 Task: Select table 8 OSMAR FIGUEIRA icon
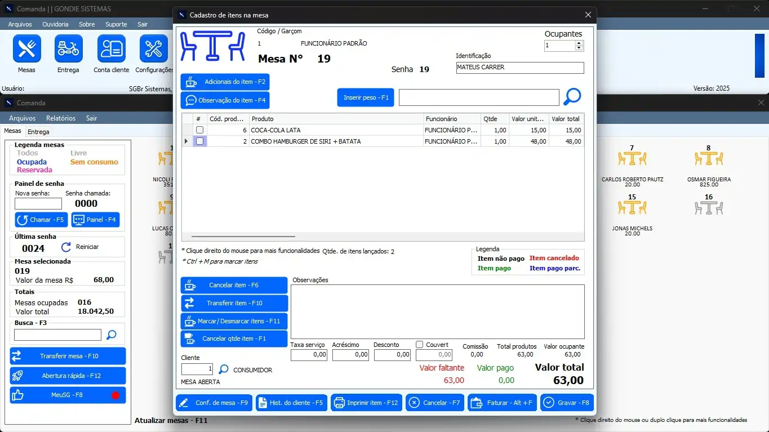click(x=709, y=159)
